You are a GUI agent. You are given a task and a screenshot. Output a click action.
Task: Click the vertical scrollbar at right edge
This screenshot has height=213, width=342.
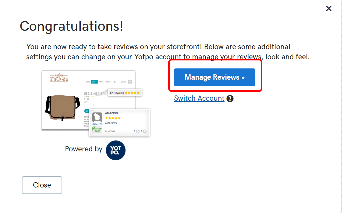click(341, 106)
